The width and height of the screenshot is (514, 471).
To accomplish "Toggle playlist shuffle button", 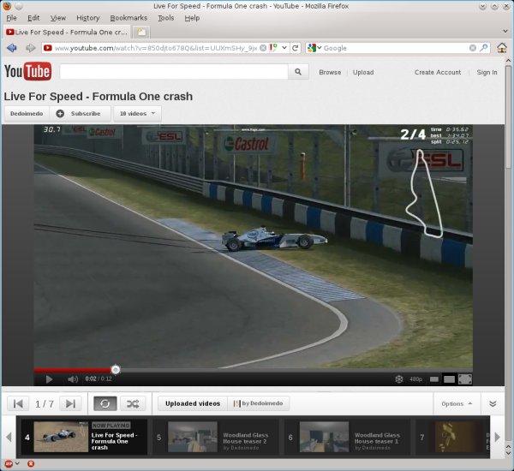I will point(132,403).
